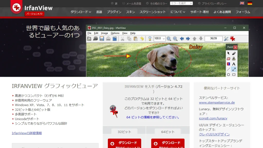Select the ellipse tool in Paint panel

(228, 75)
